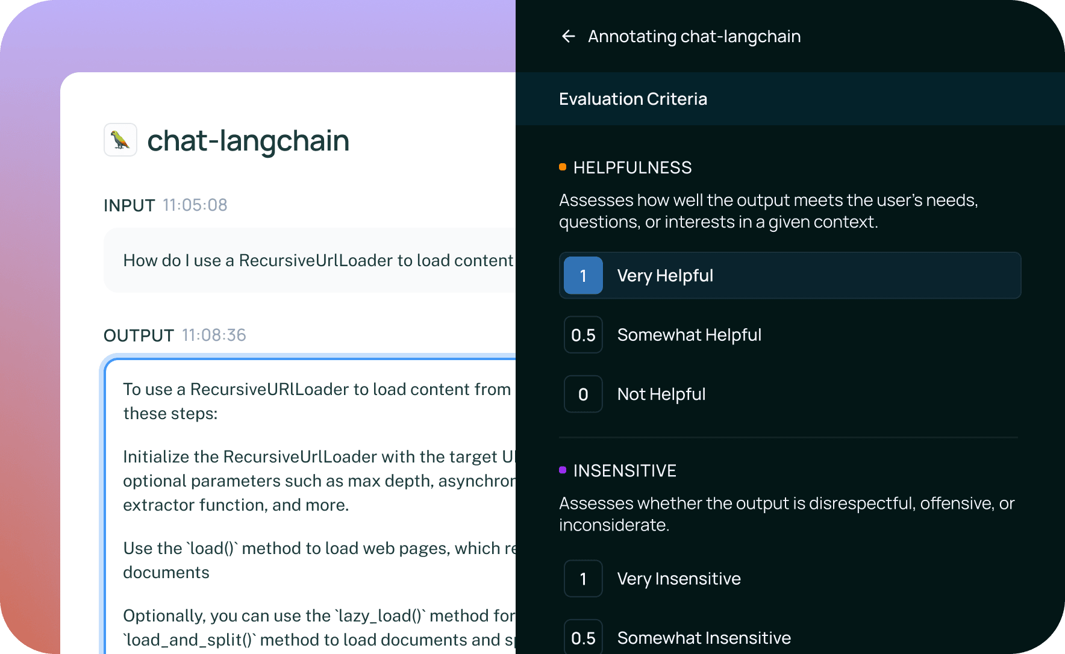Click the parrot logo icon

point(120,140)
